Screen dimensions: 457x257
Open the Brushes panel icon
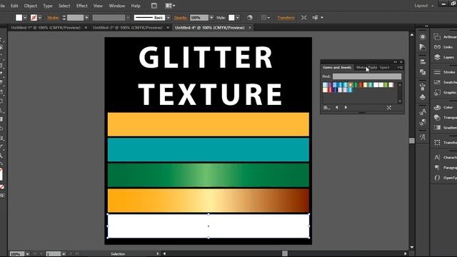(423, 86)
